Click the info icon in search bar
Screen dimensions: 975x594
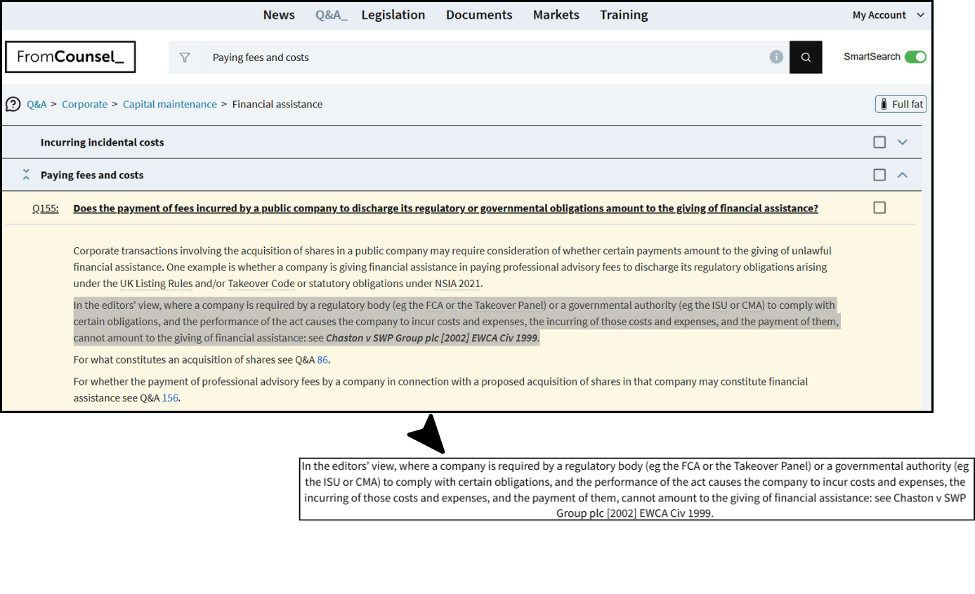[776, 57]
